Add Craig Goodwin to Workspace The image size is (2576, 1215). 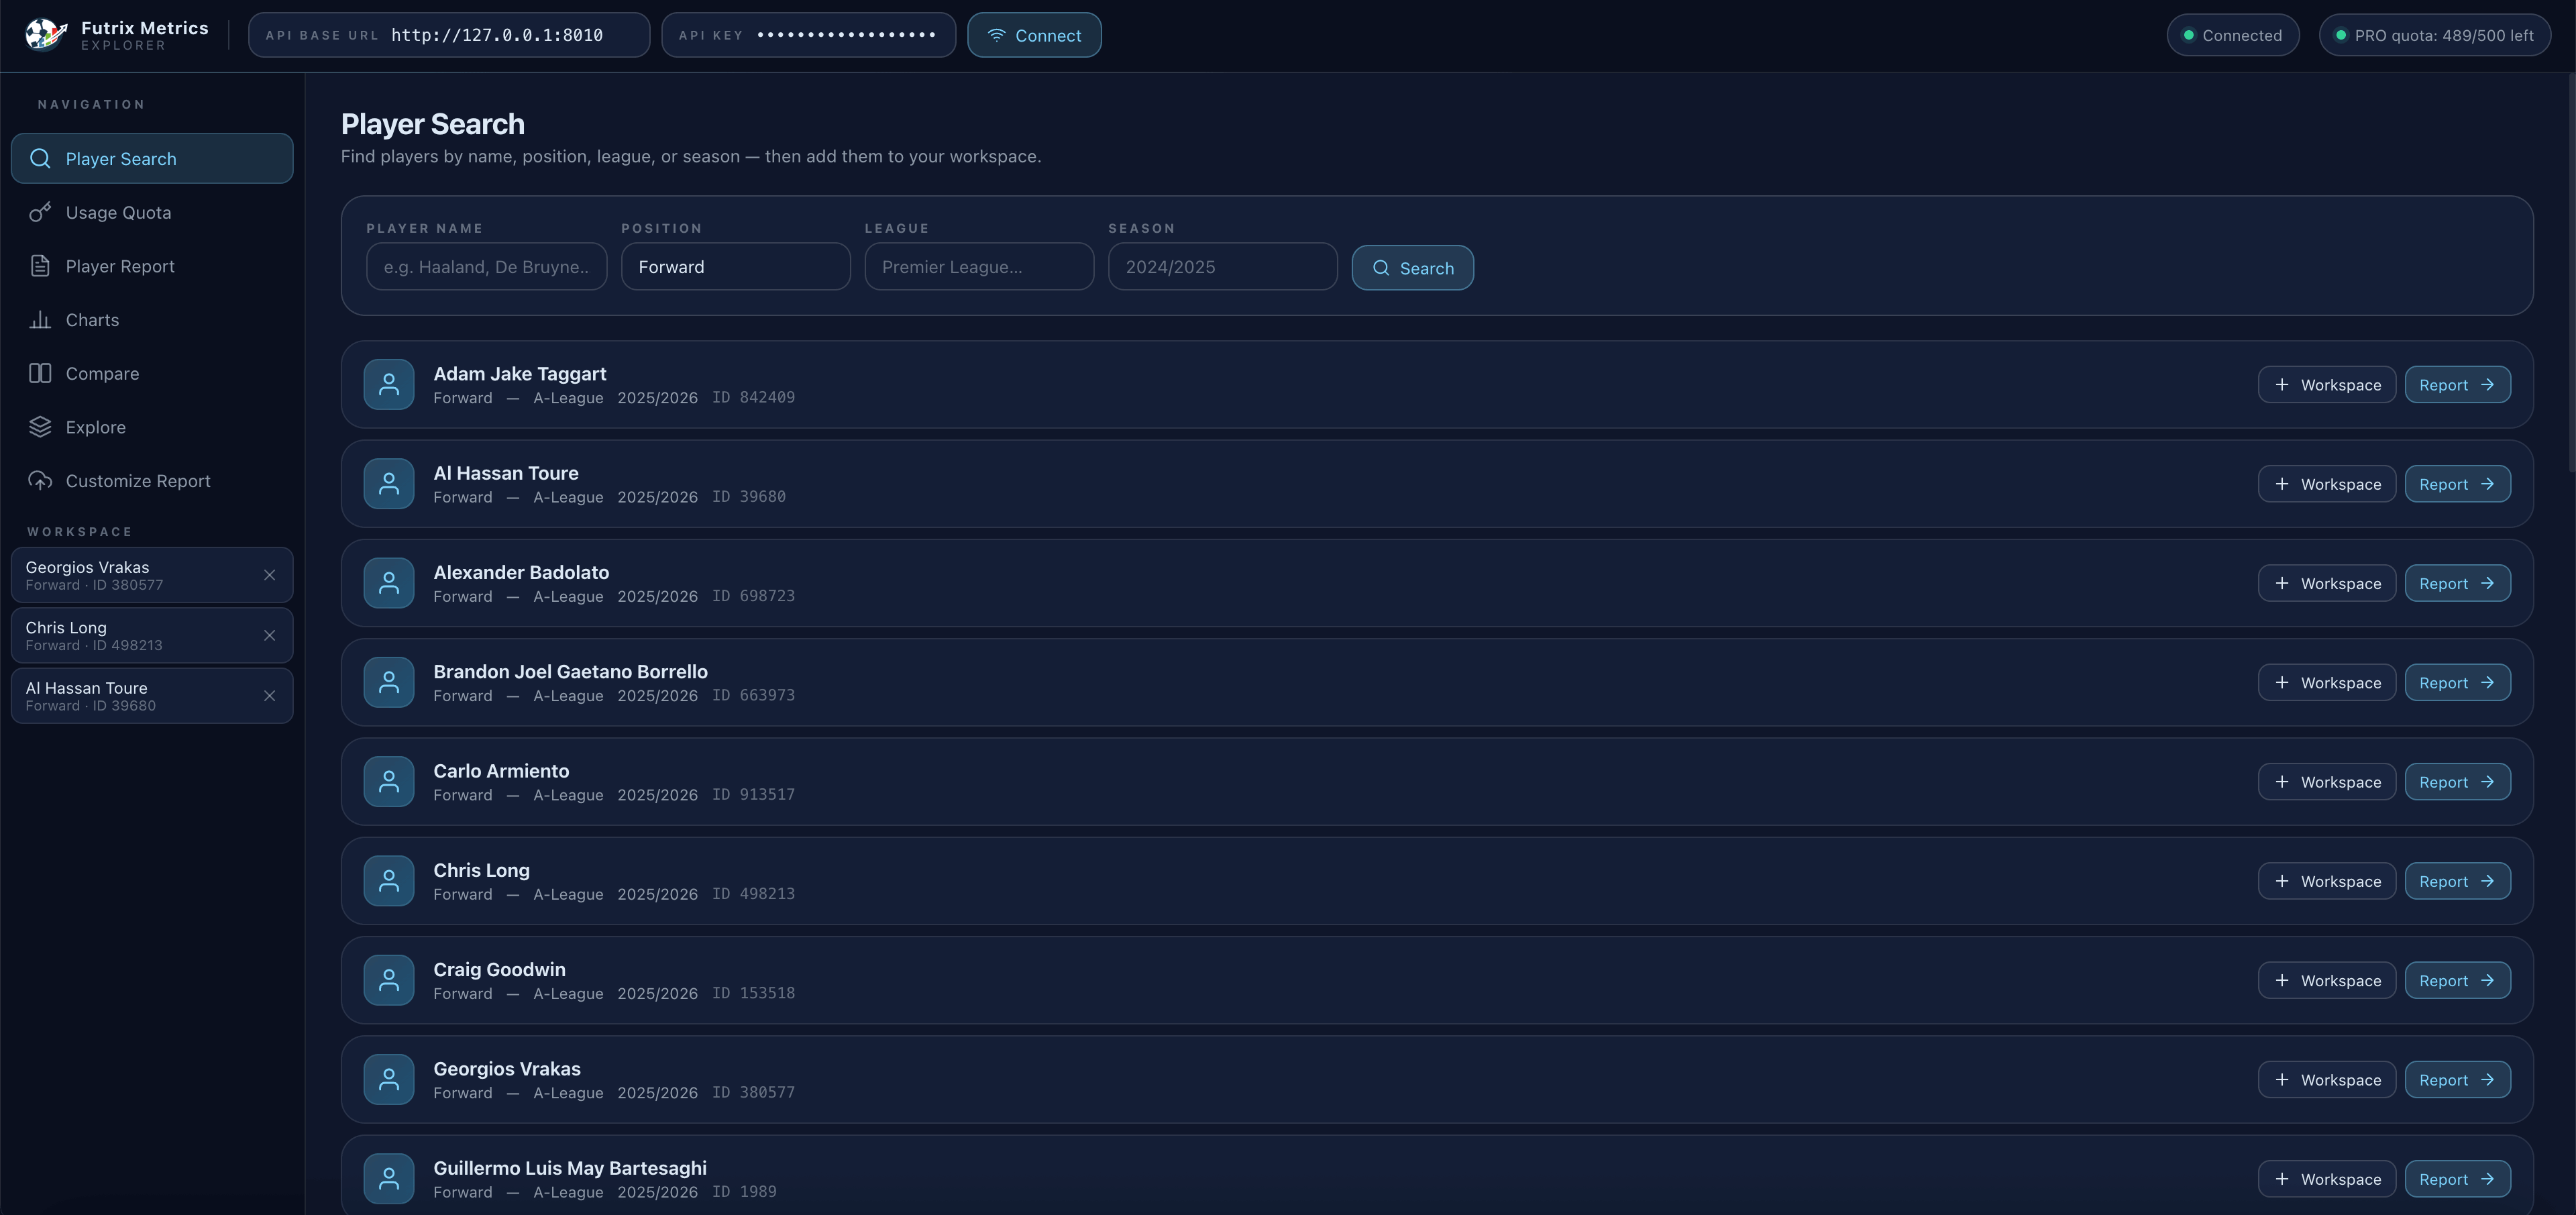click(x=2326, y=981)
